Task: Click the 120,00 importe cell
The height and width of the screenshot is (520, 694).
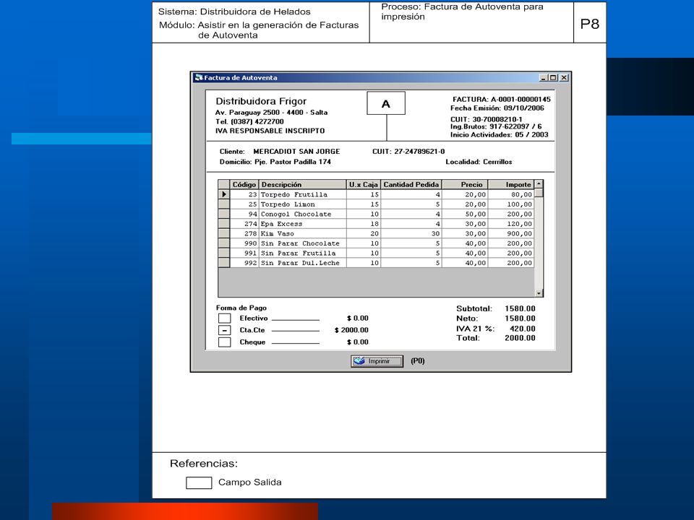Action: (x=511, y=224)
